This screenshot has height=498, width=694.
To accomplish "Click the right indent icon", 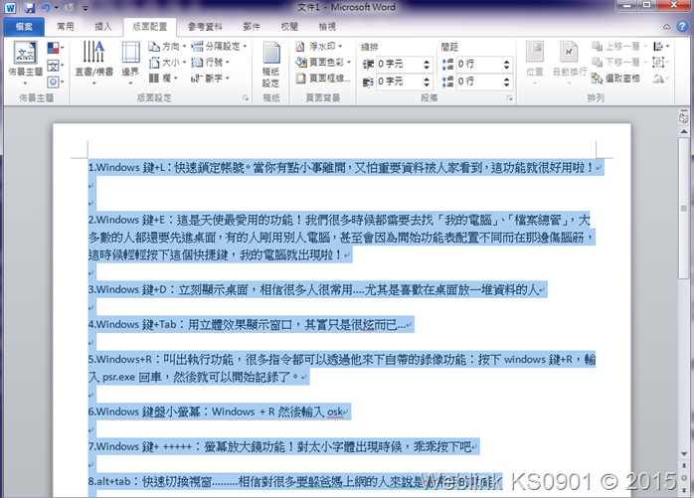I will point(368,82).
